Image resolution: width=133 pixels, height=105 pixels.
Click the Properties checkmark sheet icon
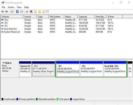[35, 12]
